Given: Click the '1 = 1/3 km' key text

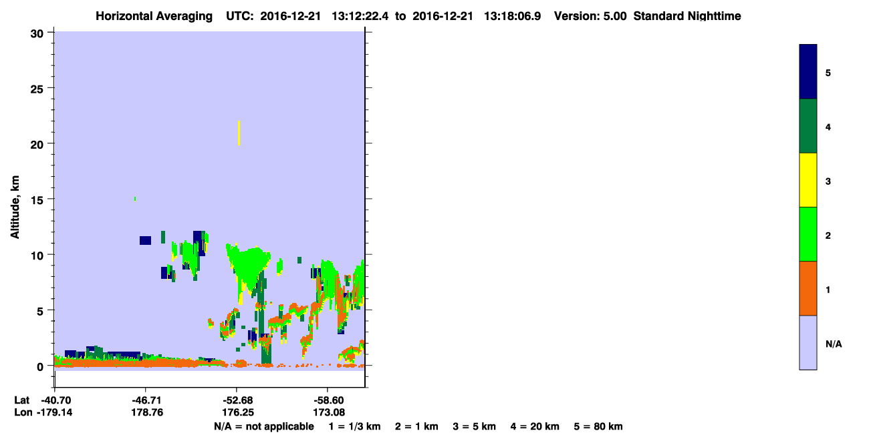Looking at the screenshot, I should [354, 426].
